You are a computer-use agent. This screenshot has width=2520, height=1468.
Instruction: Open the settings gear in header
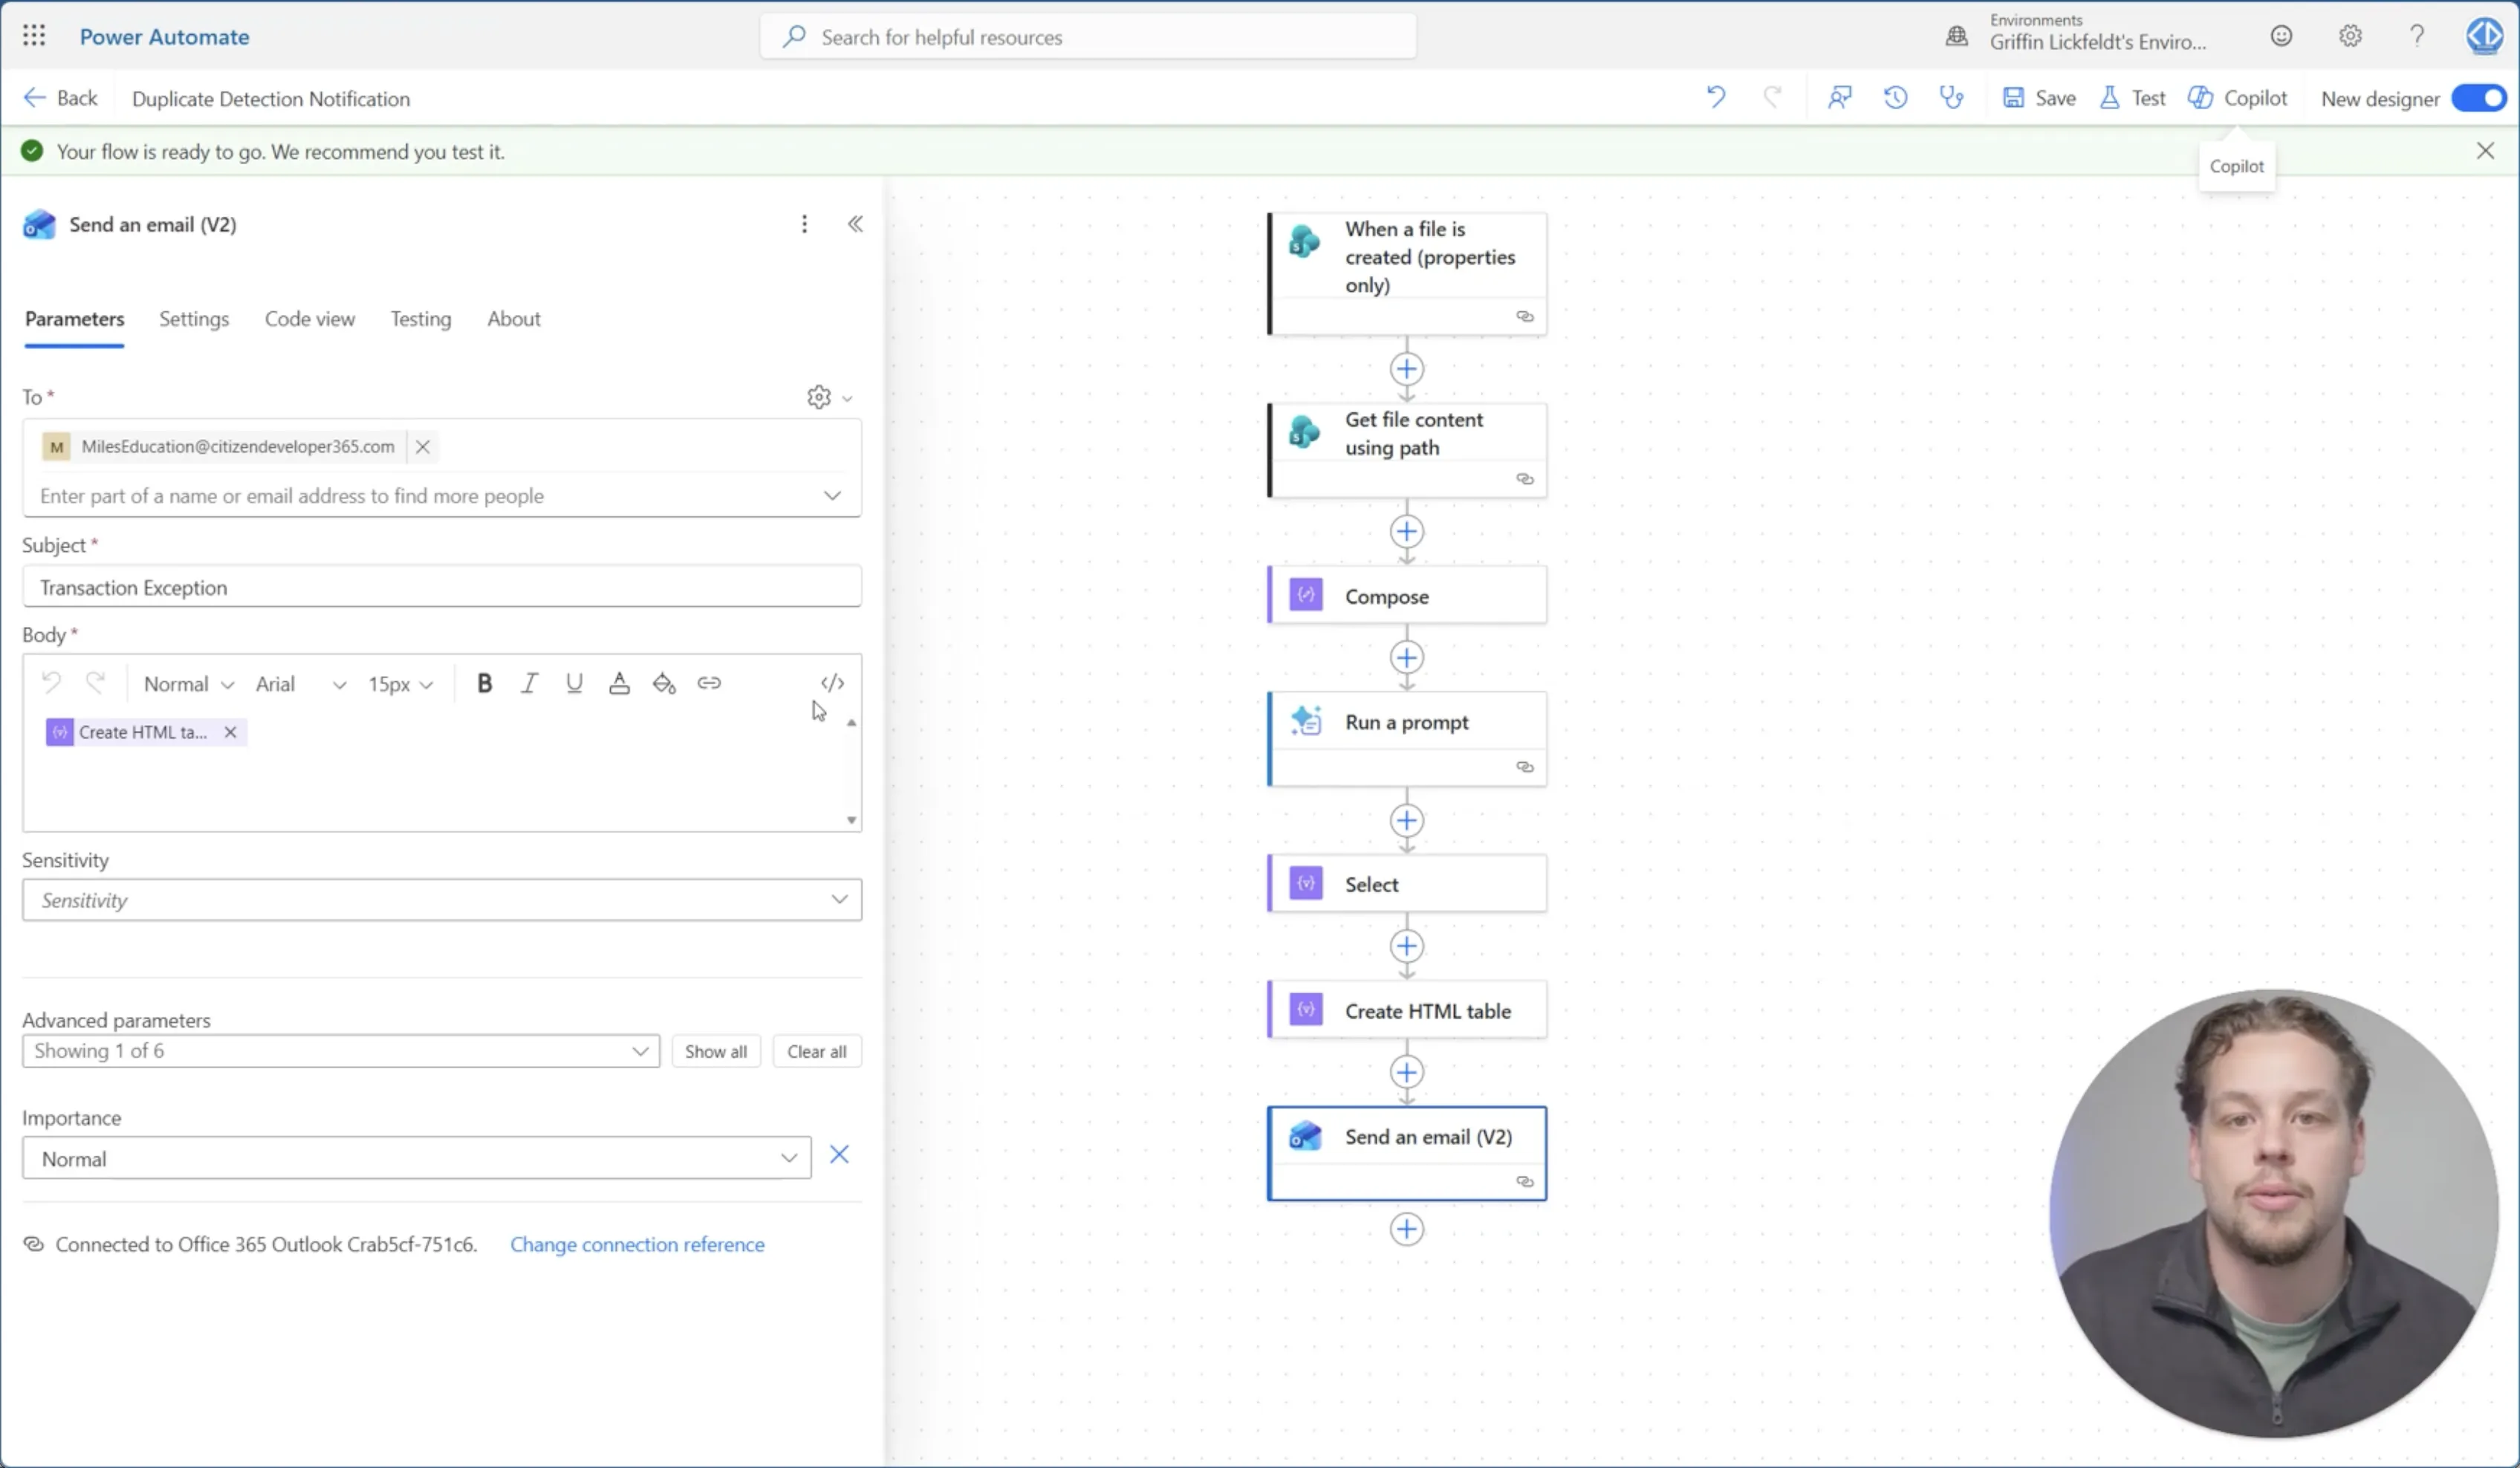2350,36
